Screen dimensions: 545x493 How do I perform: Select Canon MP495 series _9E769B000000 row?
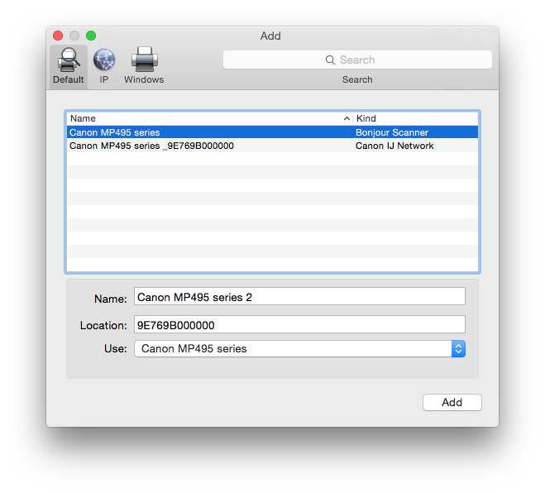click(272, 146)
